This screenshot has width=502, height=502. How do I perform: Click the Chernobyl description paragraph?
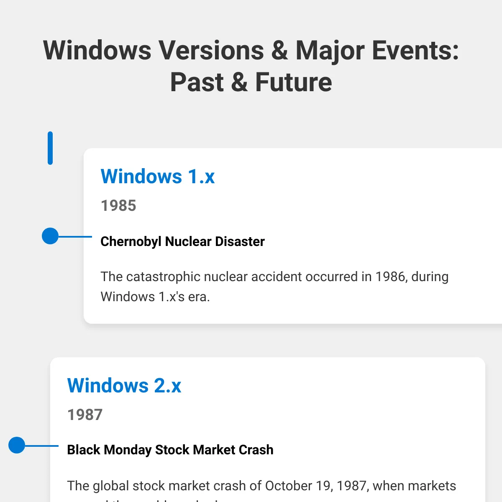(x=274, y=287)
